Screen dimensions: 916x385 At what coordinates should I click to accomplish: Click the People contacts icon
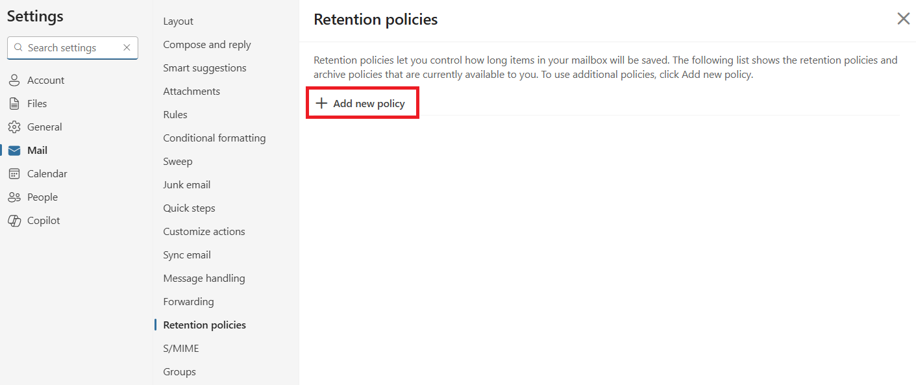(14, 197)
